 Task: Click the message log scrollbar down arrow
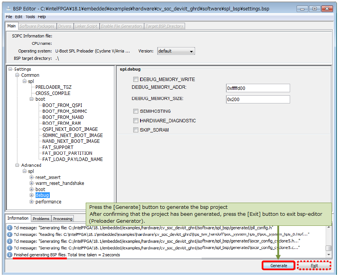[x=328, y=255]
